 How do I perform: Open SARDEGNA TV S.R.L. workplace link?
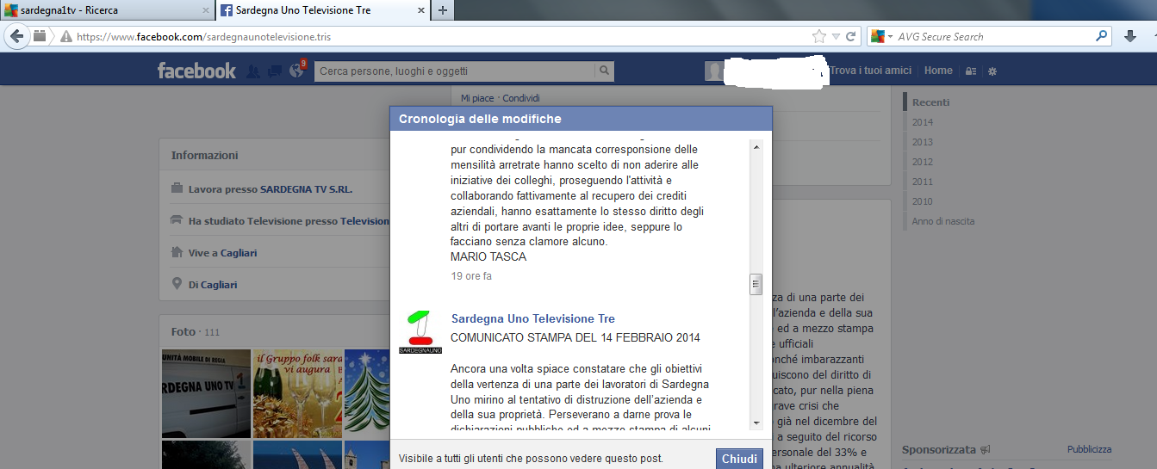pyautogui.click(x=306, y=188)
